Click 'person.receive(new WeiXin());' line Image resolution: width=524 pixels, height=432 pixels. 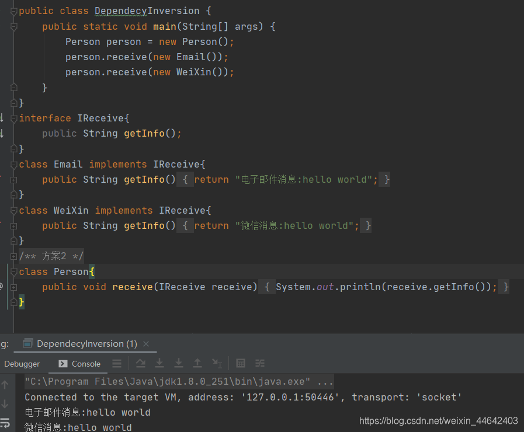[x=150, y=72]
